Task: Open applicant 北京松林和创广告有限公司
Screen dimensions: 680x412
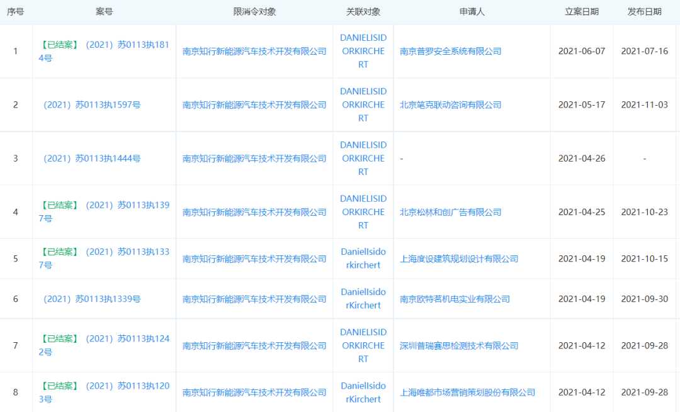Action: point(451,212)
